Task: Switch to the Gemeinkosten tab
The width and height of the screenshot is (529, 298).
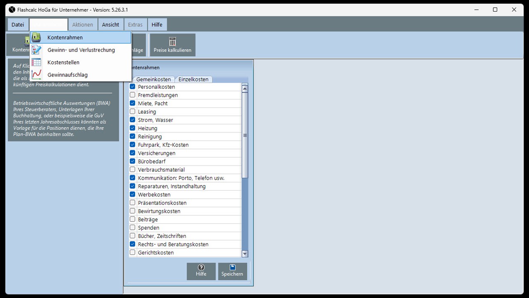Action: 153,79
